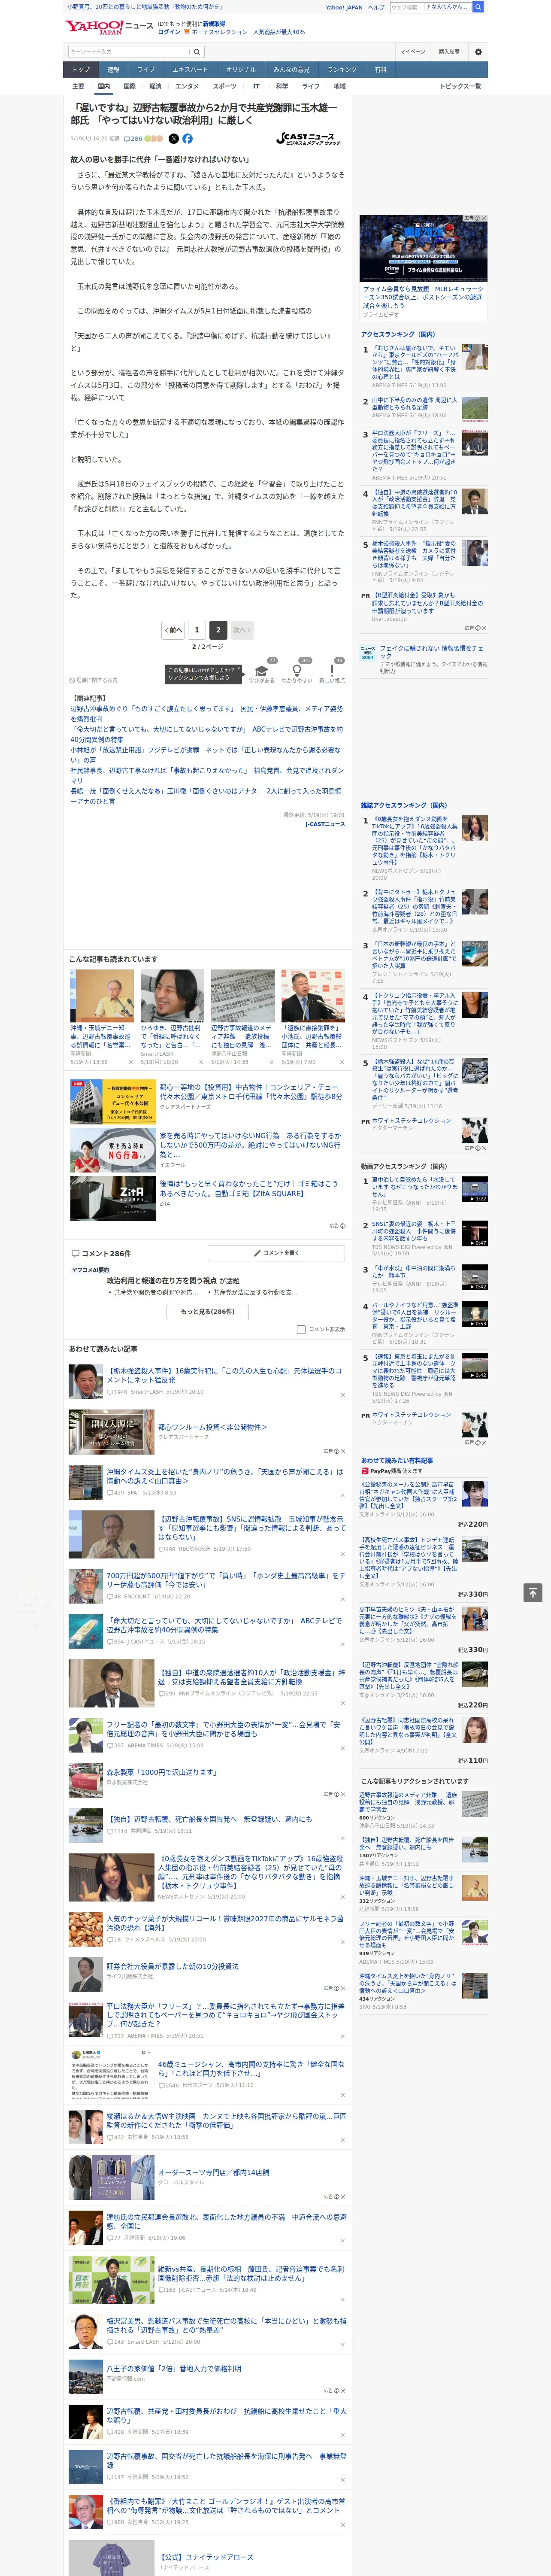The height and width of the screenshot is (2576, 551).
Task: Open thumbnail for 沖縄・玉城デニー知事 recommended article
Action: tap(102, 995)
